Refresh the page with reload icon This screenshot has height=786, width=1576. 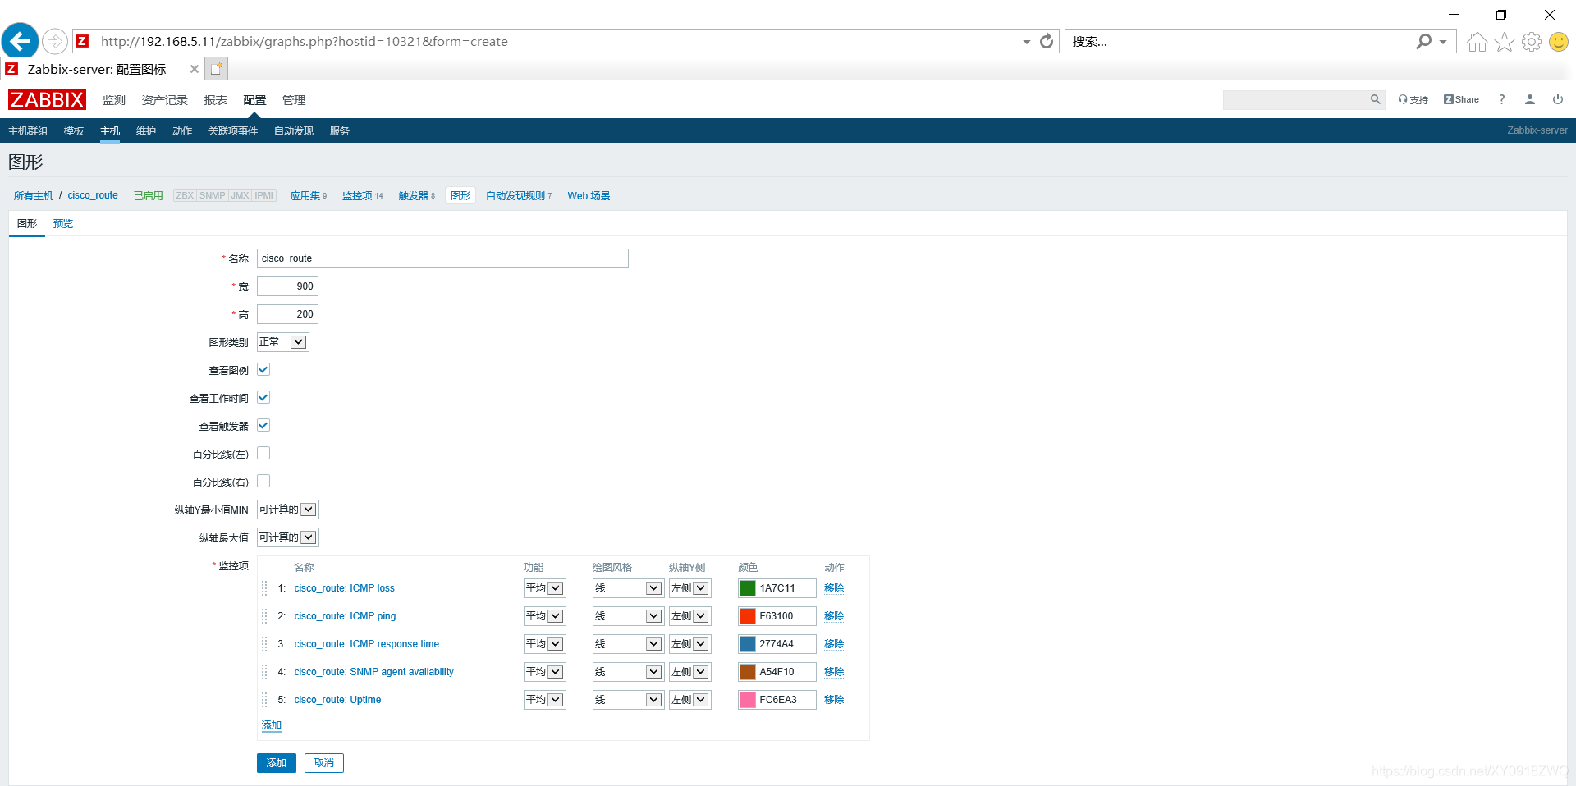pyautogui.click(x=1047, y=41)
